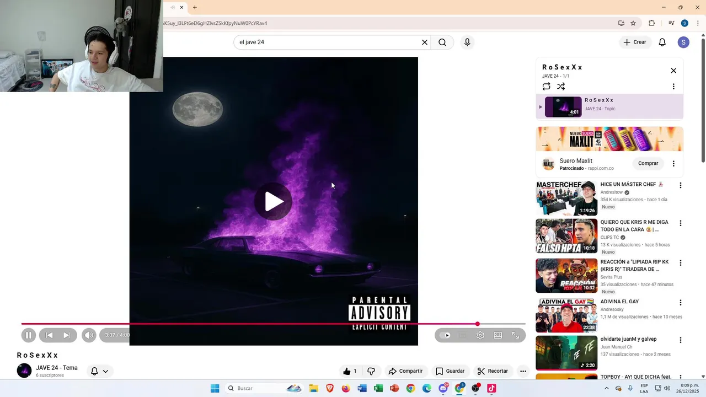Open the Suero Maxlit ad options menu
706x397 pixels.
click(673, 164)
